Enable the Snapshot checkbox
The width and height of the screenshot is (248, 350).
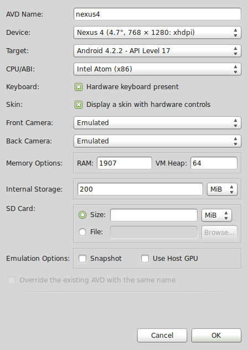[82, 259]
